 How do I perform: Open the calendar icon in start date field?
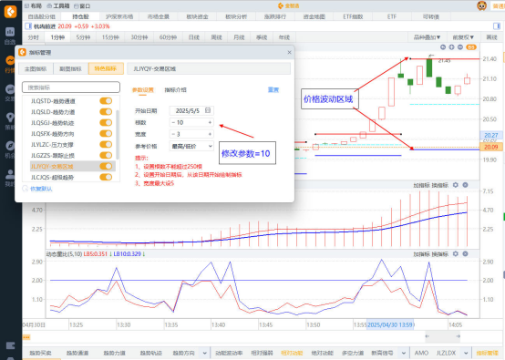click(x=208, y=110)
